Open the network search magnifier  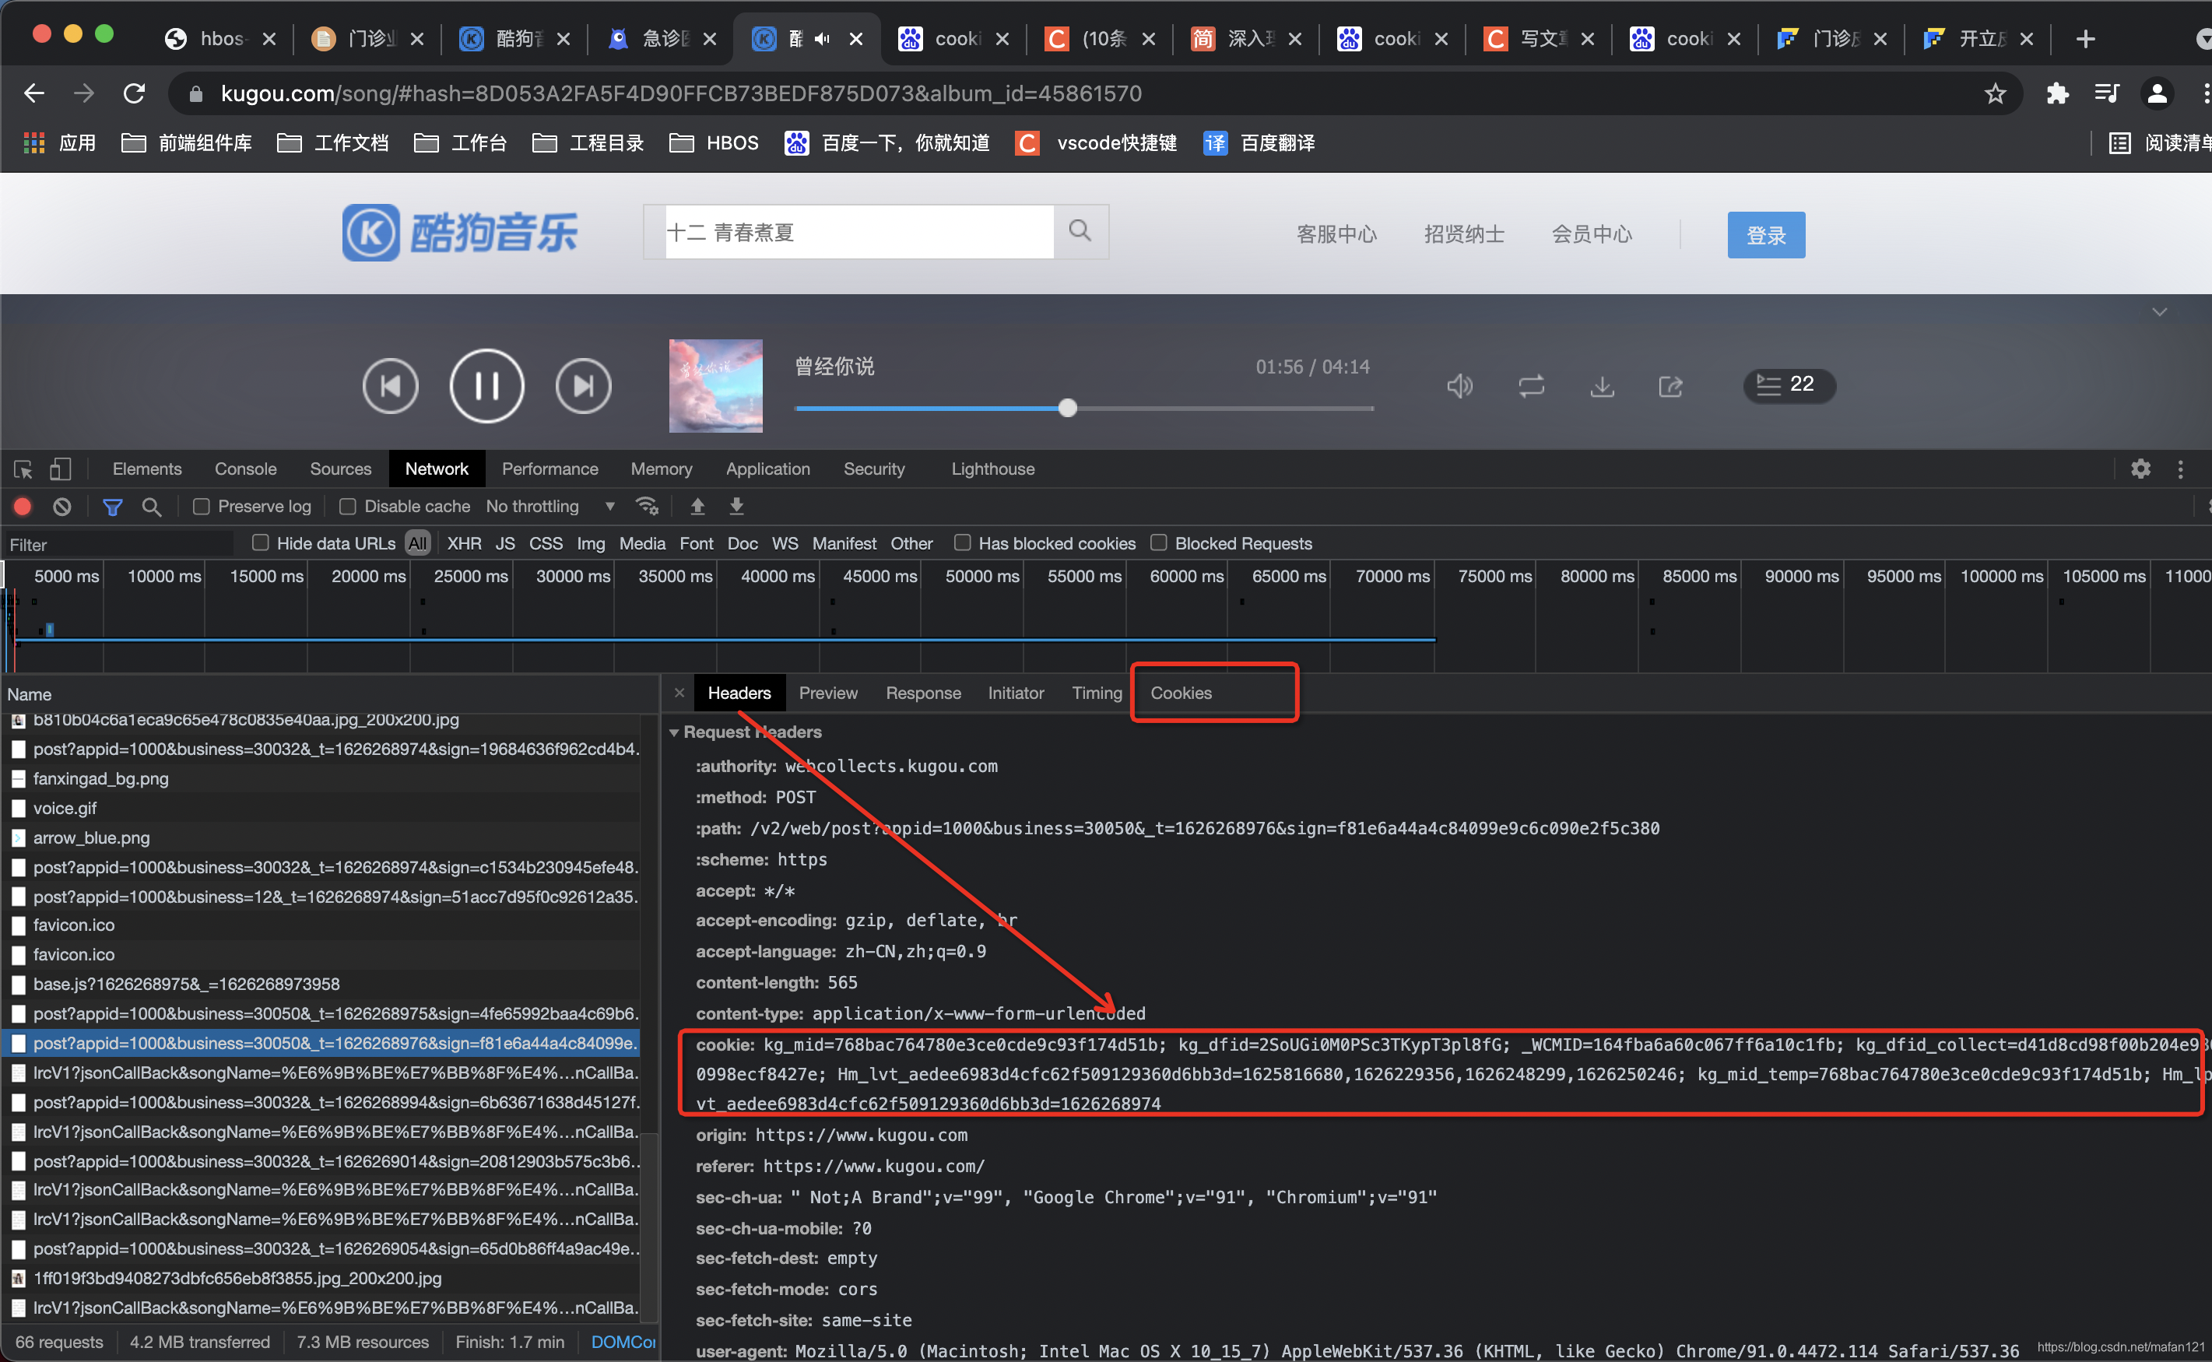tap(153, 507)
